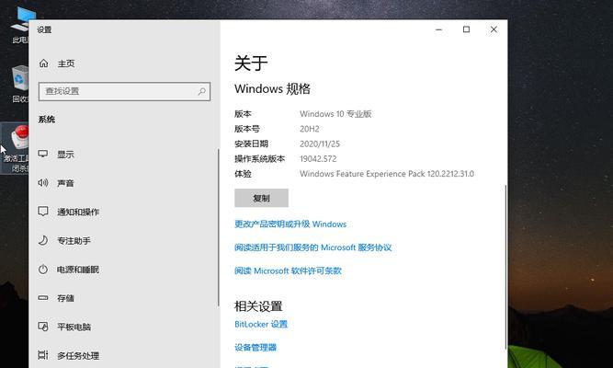Click the install date 2020/11/25

tap(320, 144)
